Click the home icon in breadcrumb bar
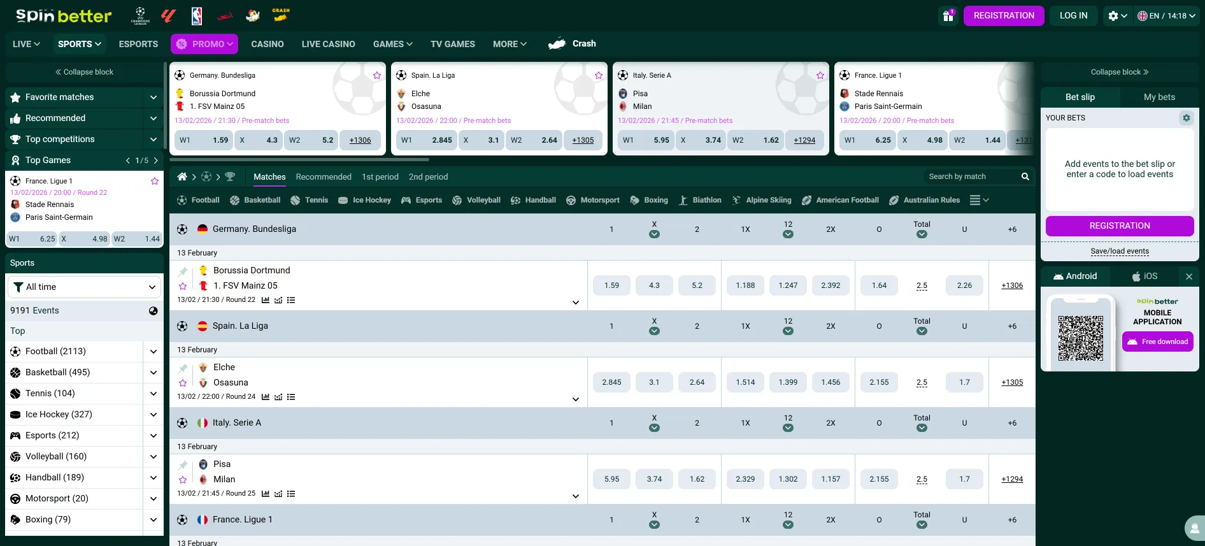1205x546 pixels. (x=182, y=176)
